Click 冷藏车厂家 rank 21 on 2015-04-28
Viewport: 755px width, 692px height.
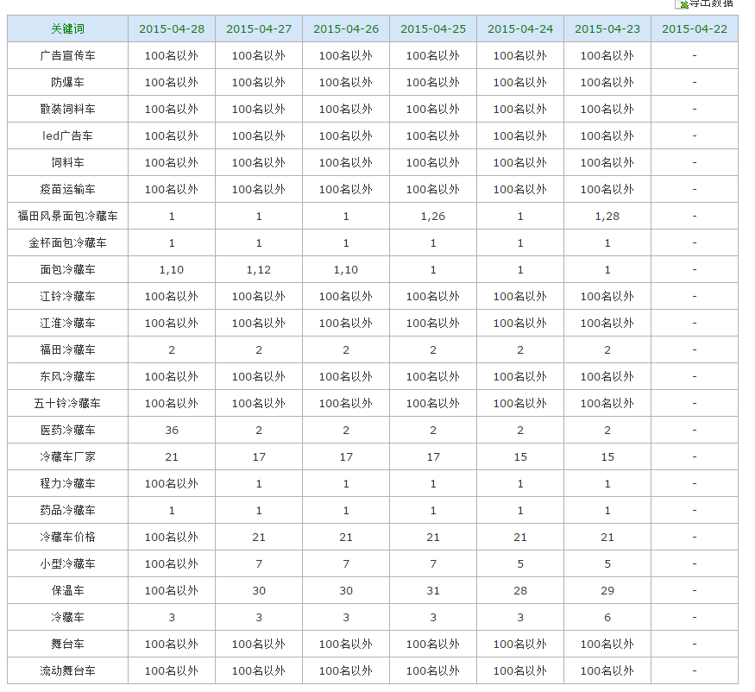click(172, 457)
